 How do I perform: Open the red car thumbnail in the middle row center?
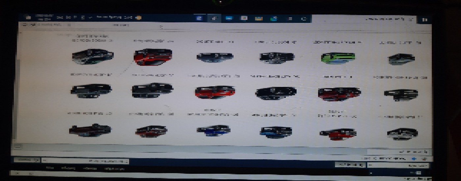click(x=215, y=92)
